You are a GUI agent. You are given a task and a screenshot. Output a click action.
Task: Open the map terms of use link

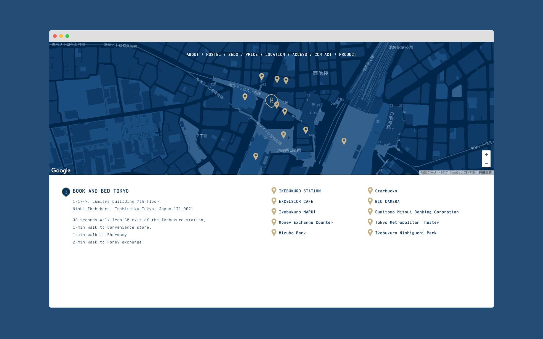(x=485, y=173)
